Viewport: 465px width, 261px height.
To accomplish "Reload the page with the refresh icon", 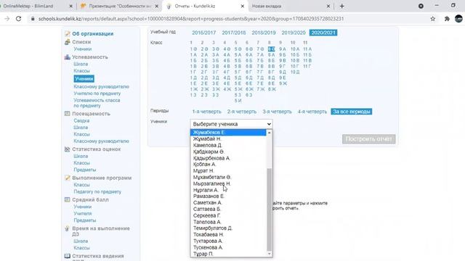I will click(x=18, y=19).
